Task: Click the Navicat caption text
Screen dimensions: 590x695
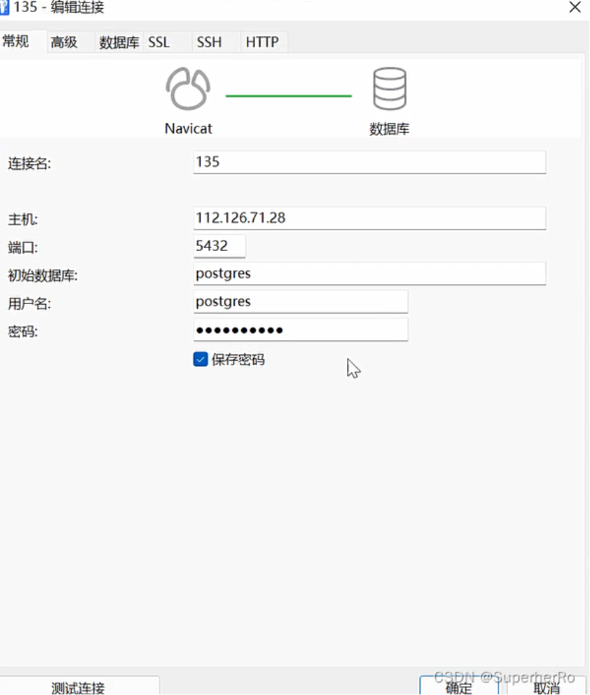Action: pos(188,128)
